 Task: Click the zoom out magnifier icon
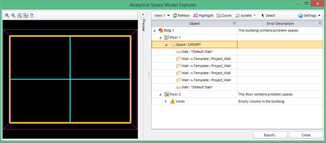coord(13,15)
